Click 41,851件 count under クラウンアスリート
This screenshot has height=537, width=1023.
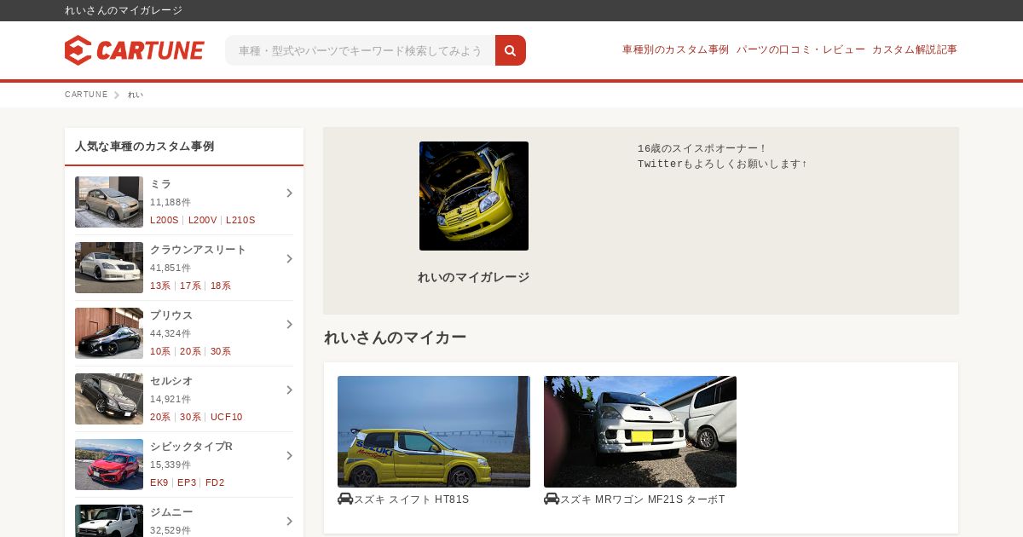[x=170, y=268]
